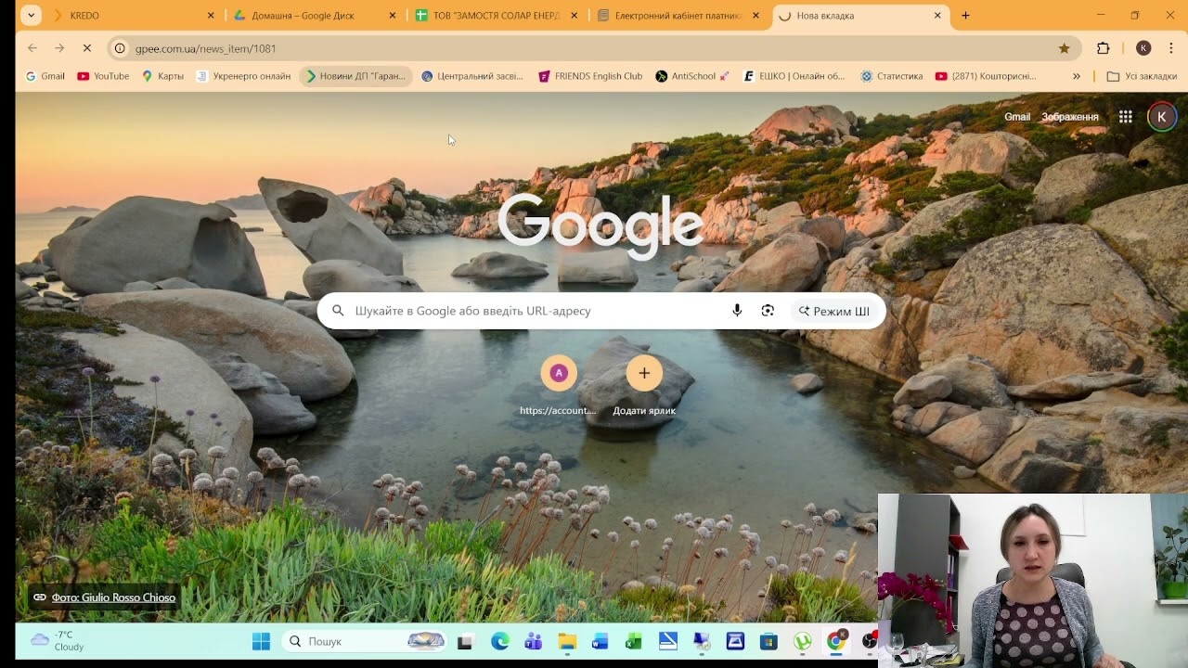This screenshot has width=1188, height=668.
Task: Open Статистика bookmark
Action: pos(891,76)
